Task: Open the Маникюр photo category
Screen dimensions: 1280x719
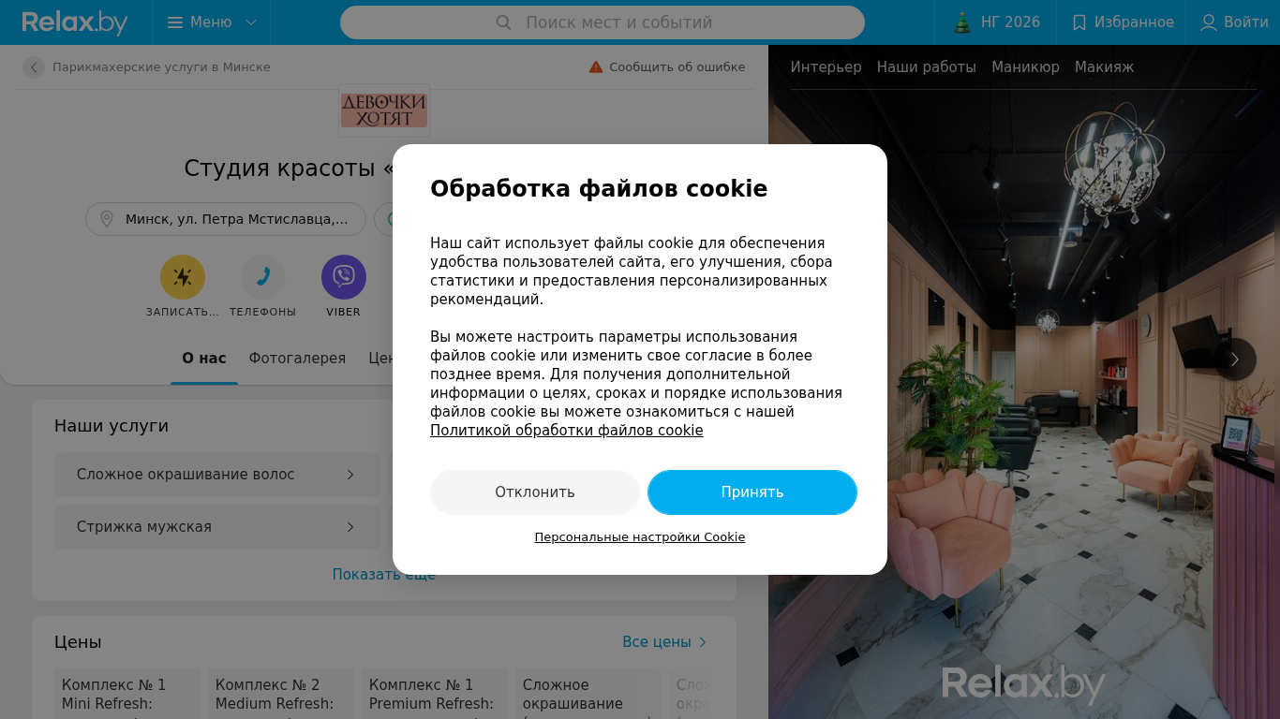Action: pos(1025,67)
